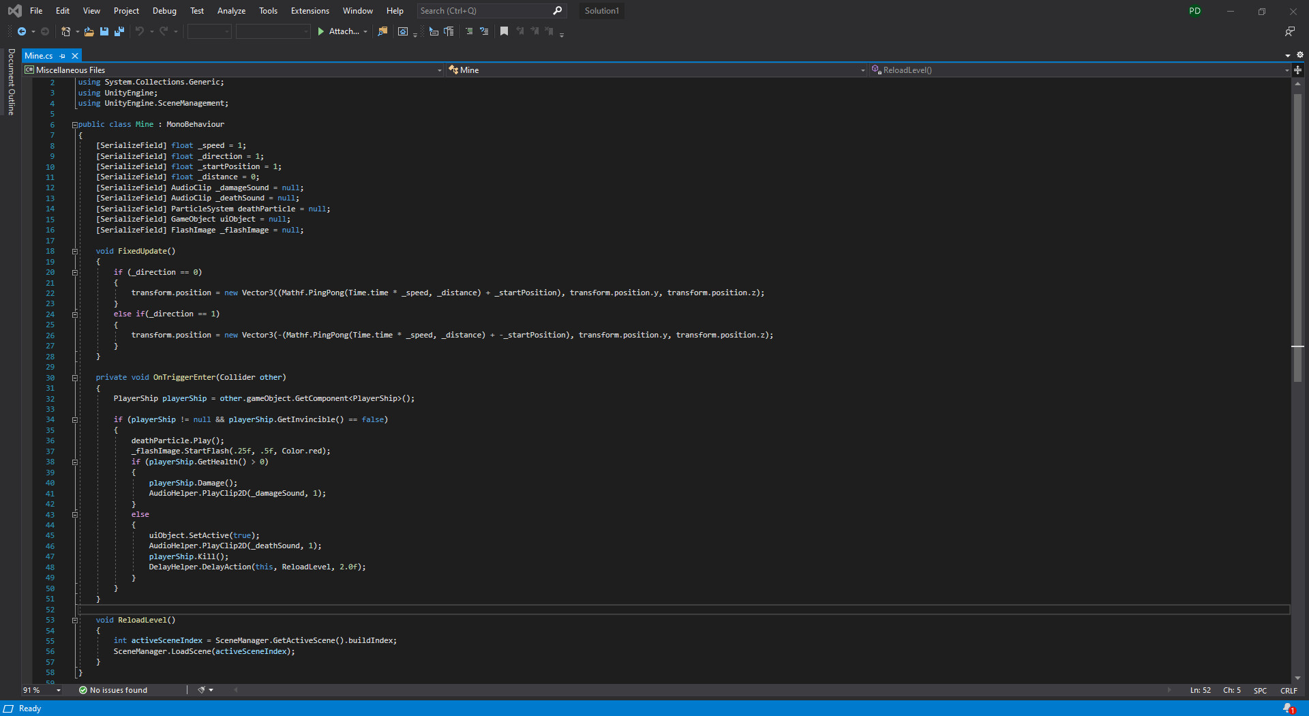Viewport: 1309px width, 716px height.
Task: Click the screenshot/camera window toolbar icon
Action: (403, 31)
